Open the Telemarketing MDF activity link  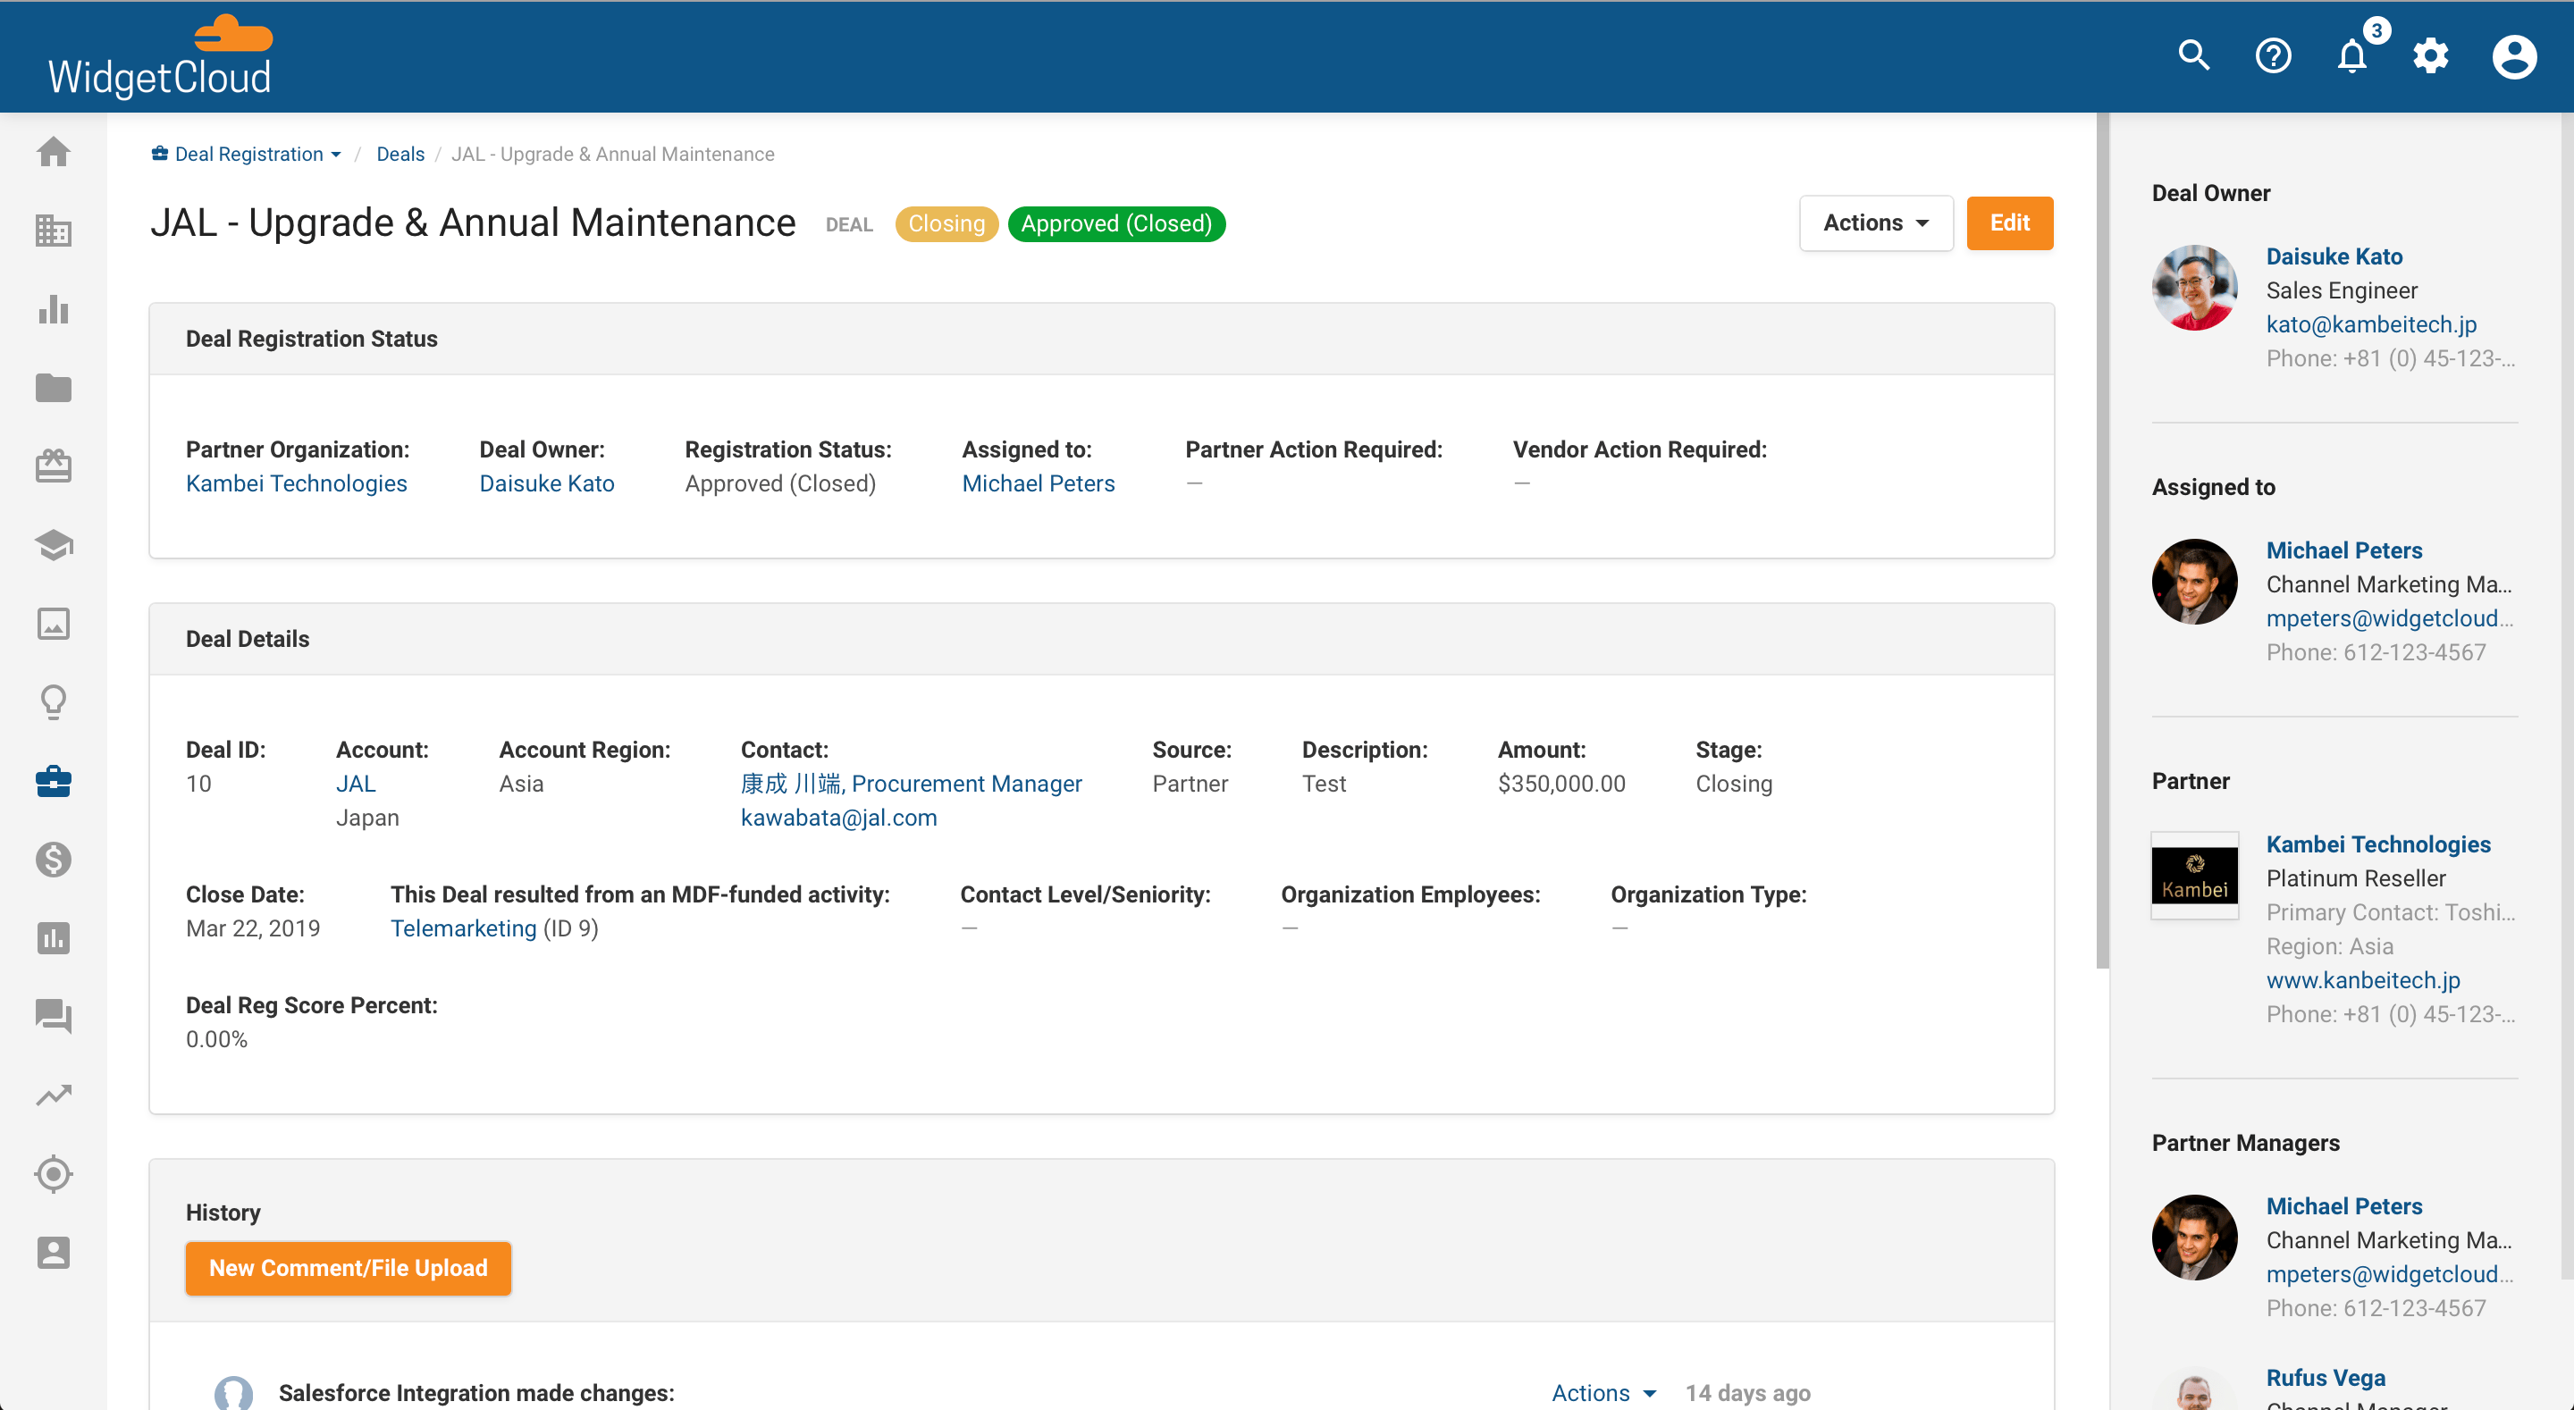pyautogui.click(x=463, y=928)
